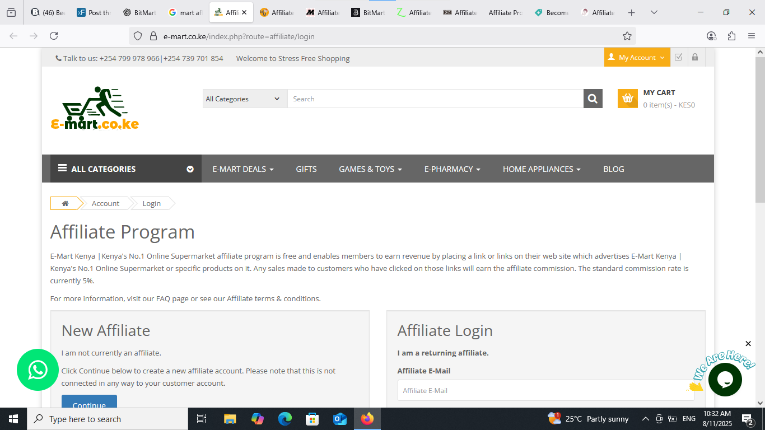765x430 pixels.
Task: Click the phone number '+254 799 978 966'
Action: pyautogui.click(x=129, y=58)
